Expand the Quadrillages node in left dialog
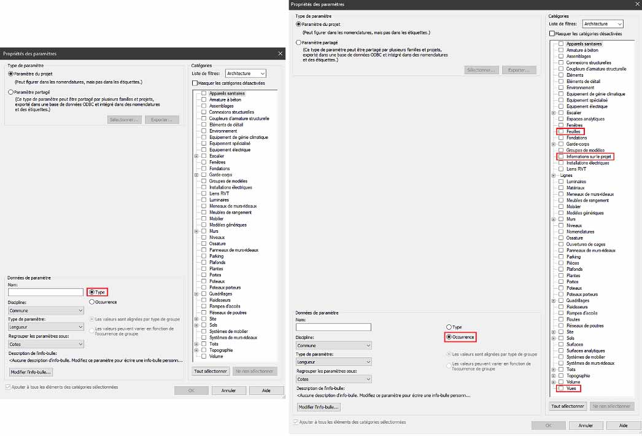642x436 pixels. (196, 294)
